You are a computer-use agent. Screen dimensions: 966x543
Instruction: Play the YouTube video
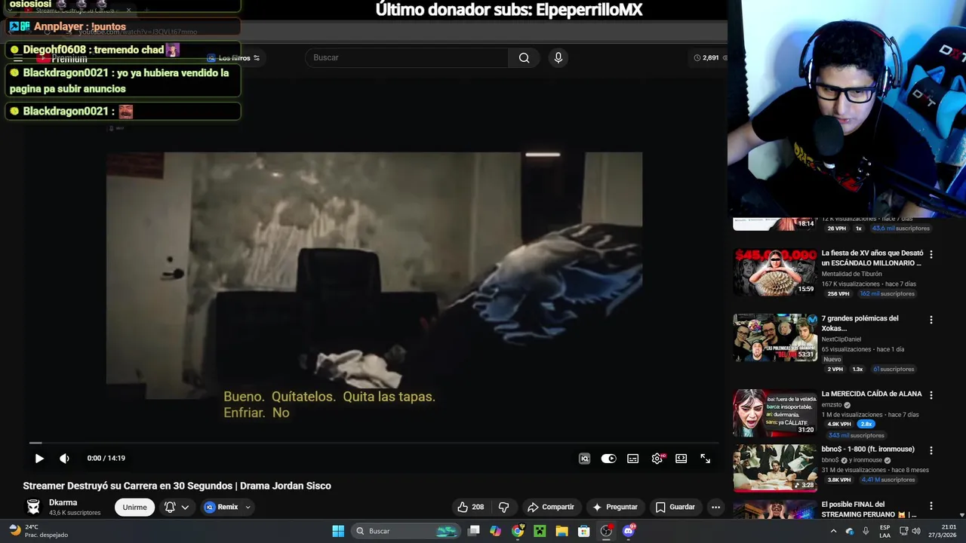tap(39, 459)
